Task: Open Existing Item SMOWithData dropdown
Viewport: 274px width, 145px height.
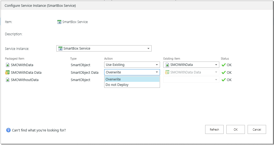Action: pos(216,65)
